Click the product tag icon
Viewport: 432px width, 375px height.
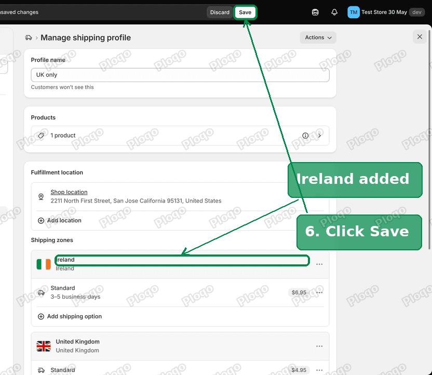[41, 136]
